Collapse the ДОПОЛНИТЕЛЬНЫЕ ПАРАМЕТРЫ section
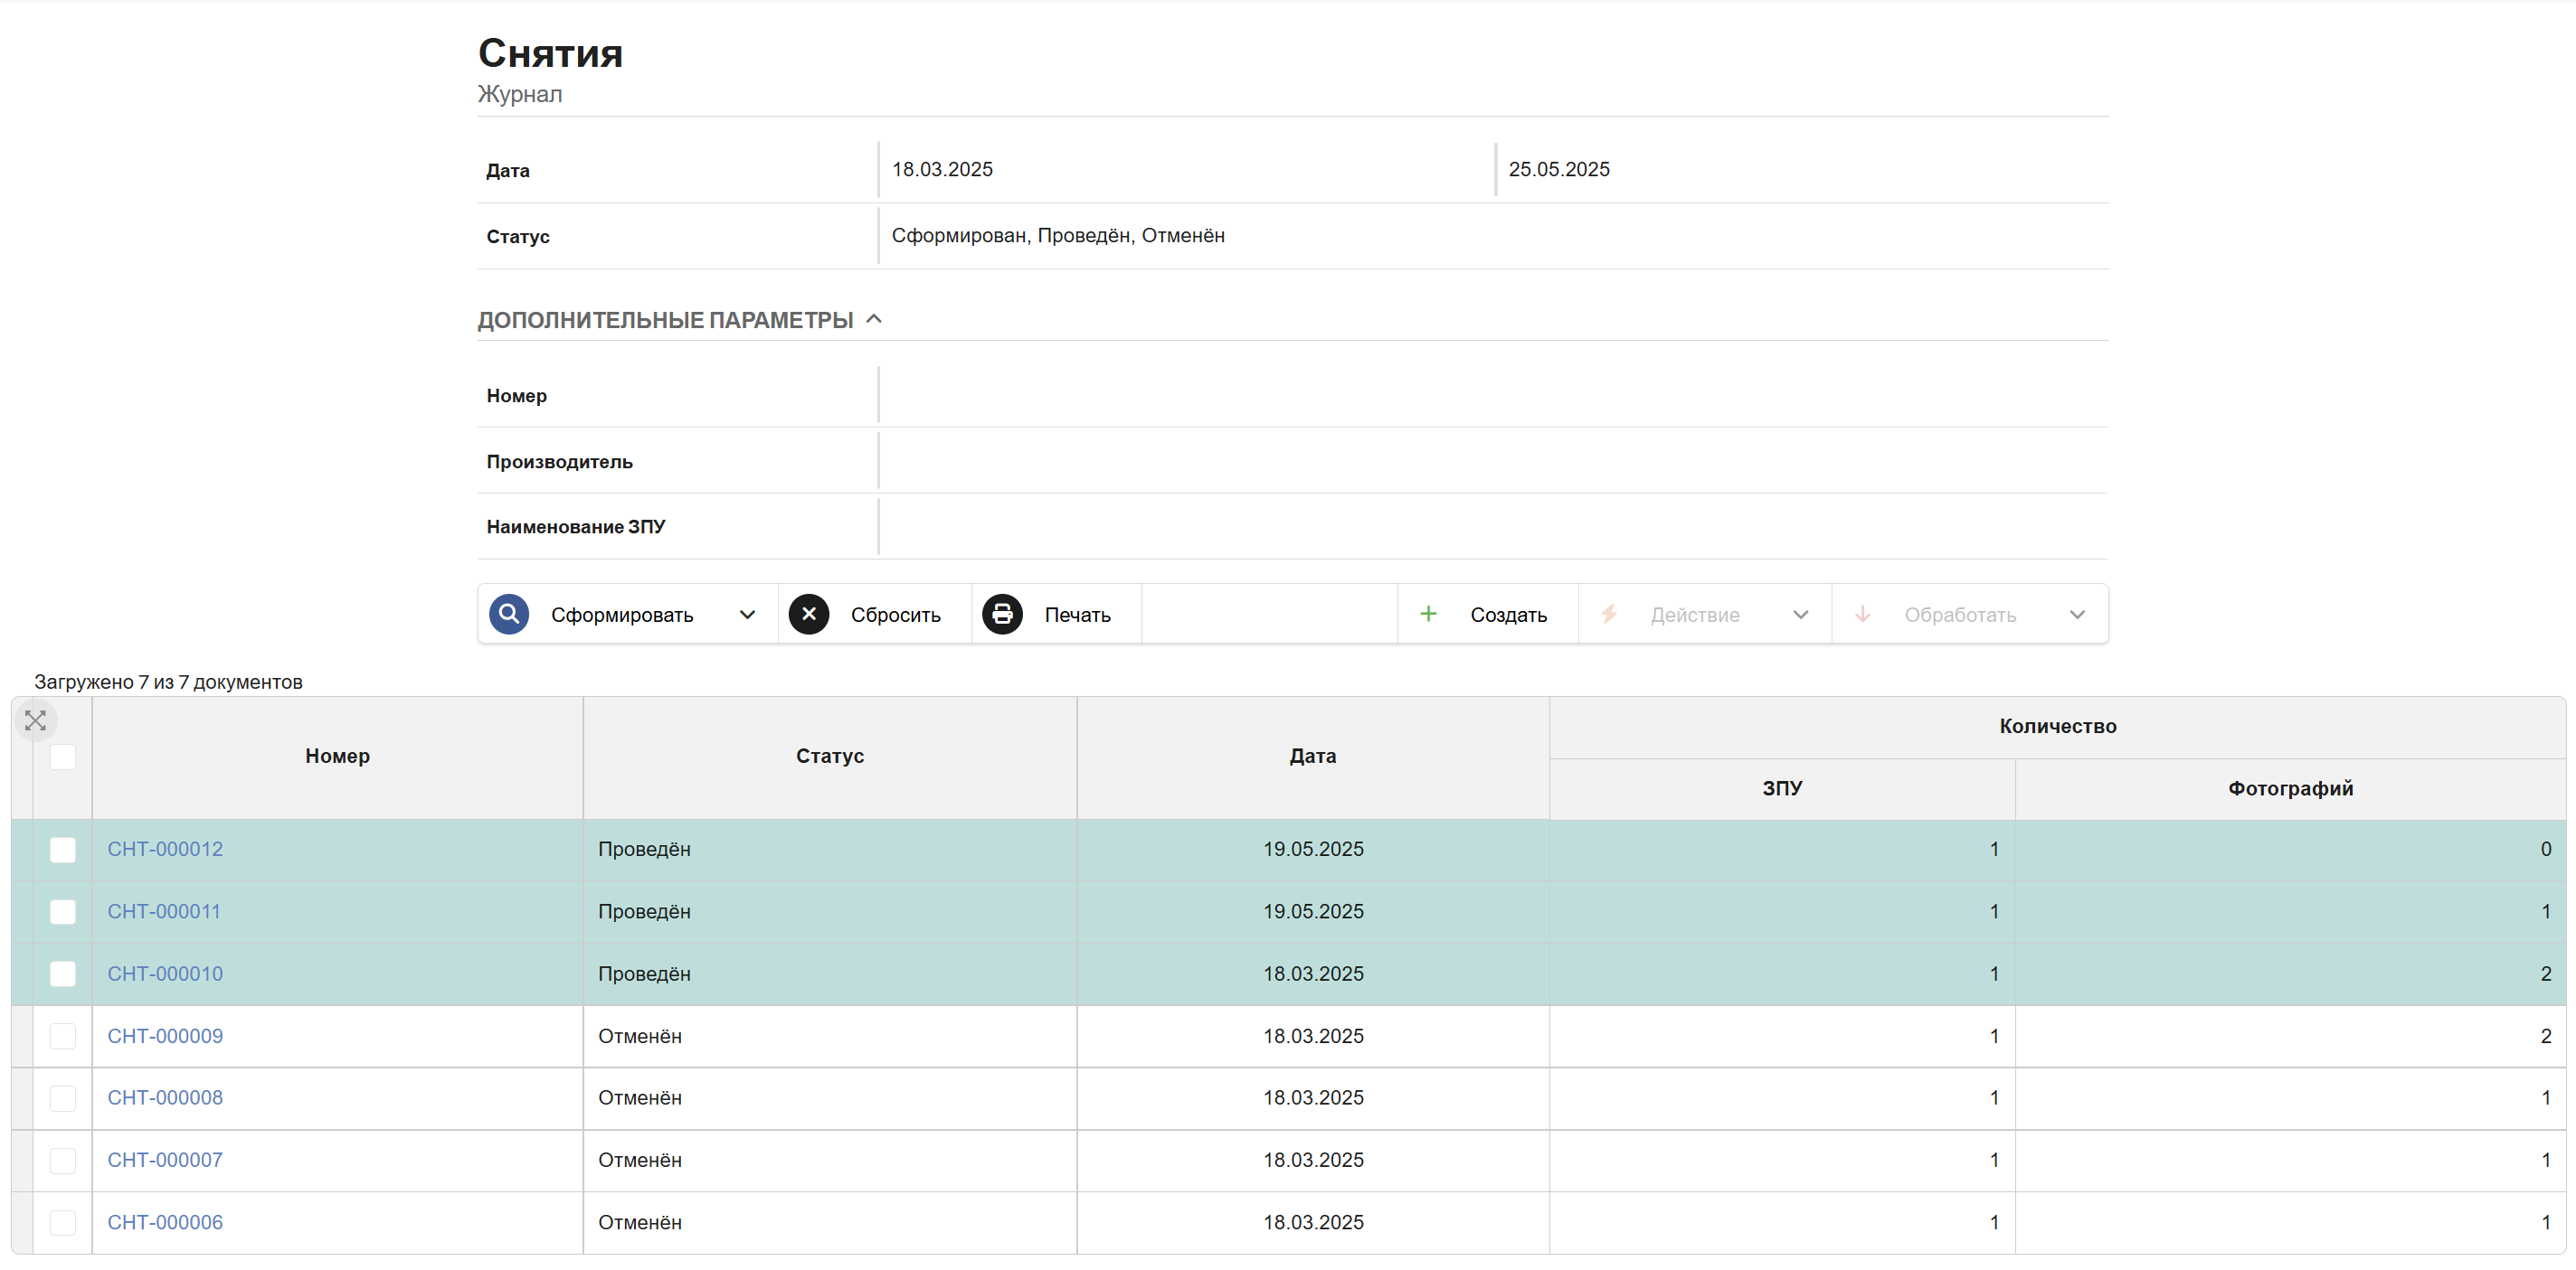The image size is (2576, 1270). coord(874,319)
